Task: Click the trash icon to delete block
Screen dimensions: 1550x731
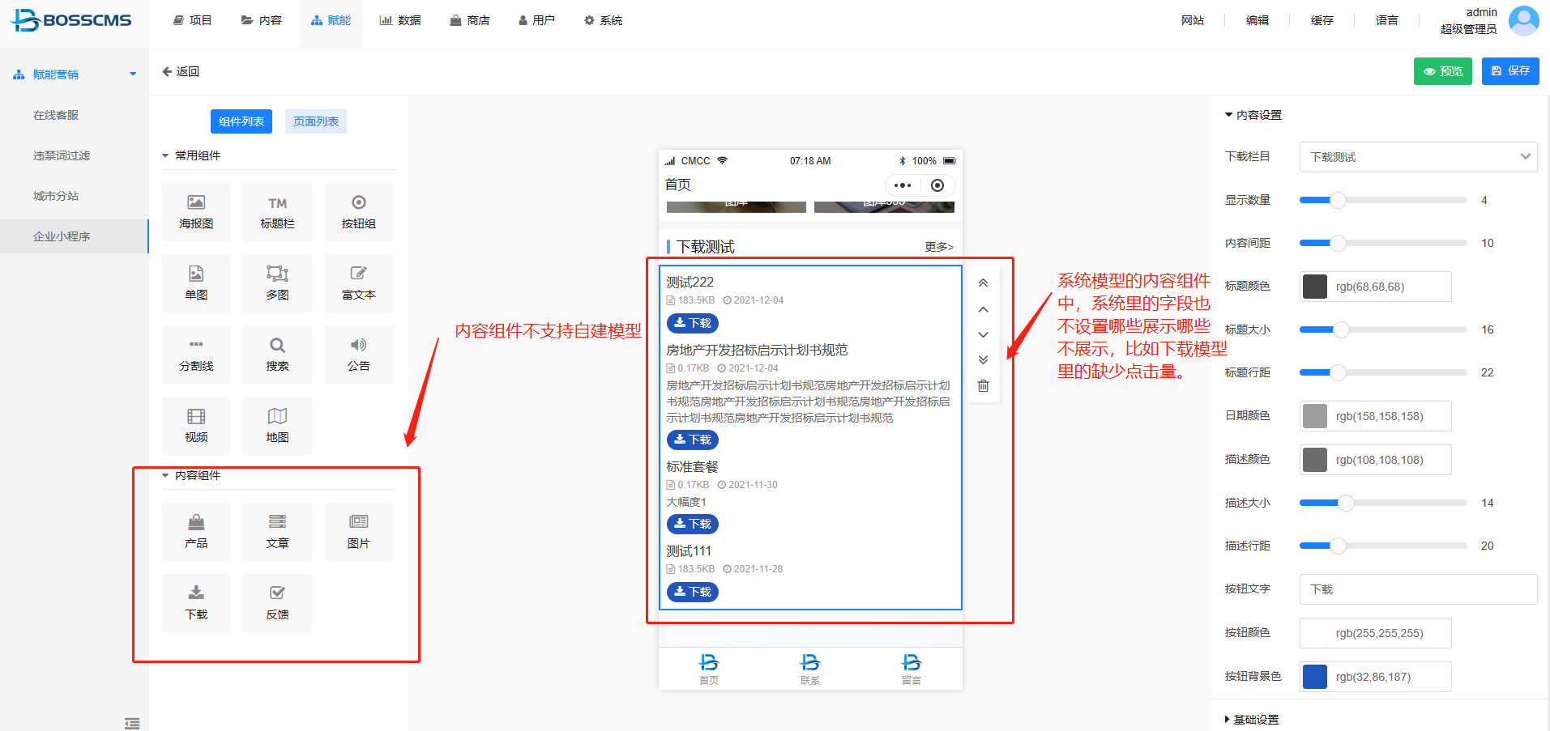Action: (x=983, y=386)
